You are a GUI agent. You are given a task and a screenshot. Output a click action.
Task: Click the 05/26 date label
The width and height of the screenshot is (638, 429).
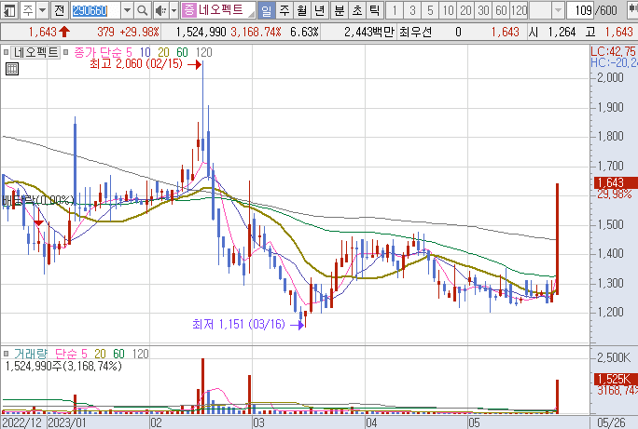(611, 422)
